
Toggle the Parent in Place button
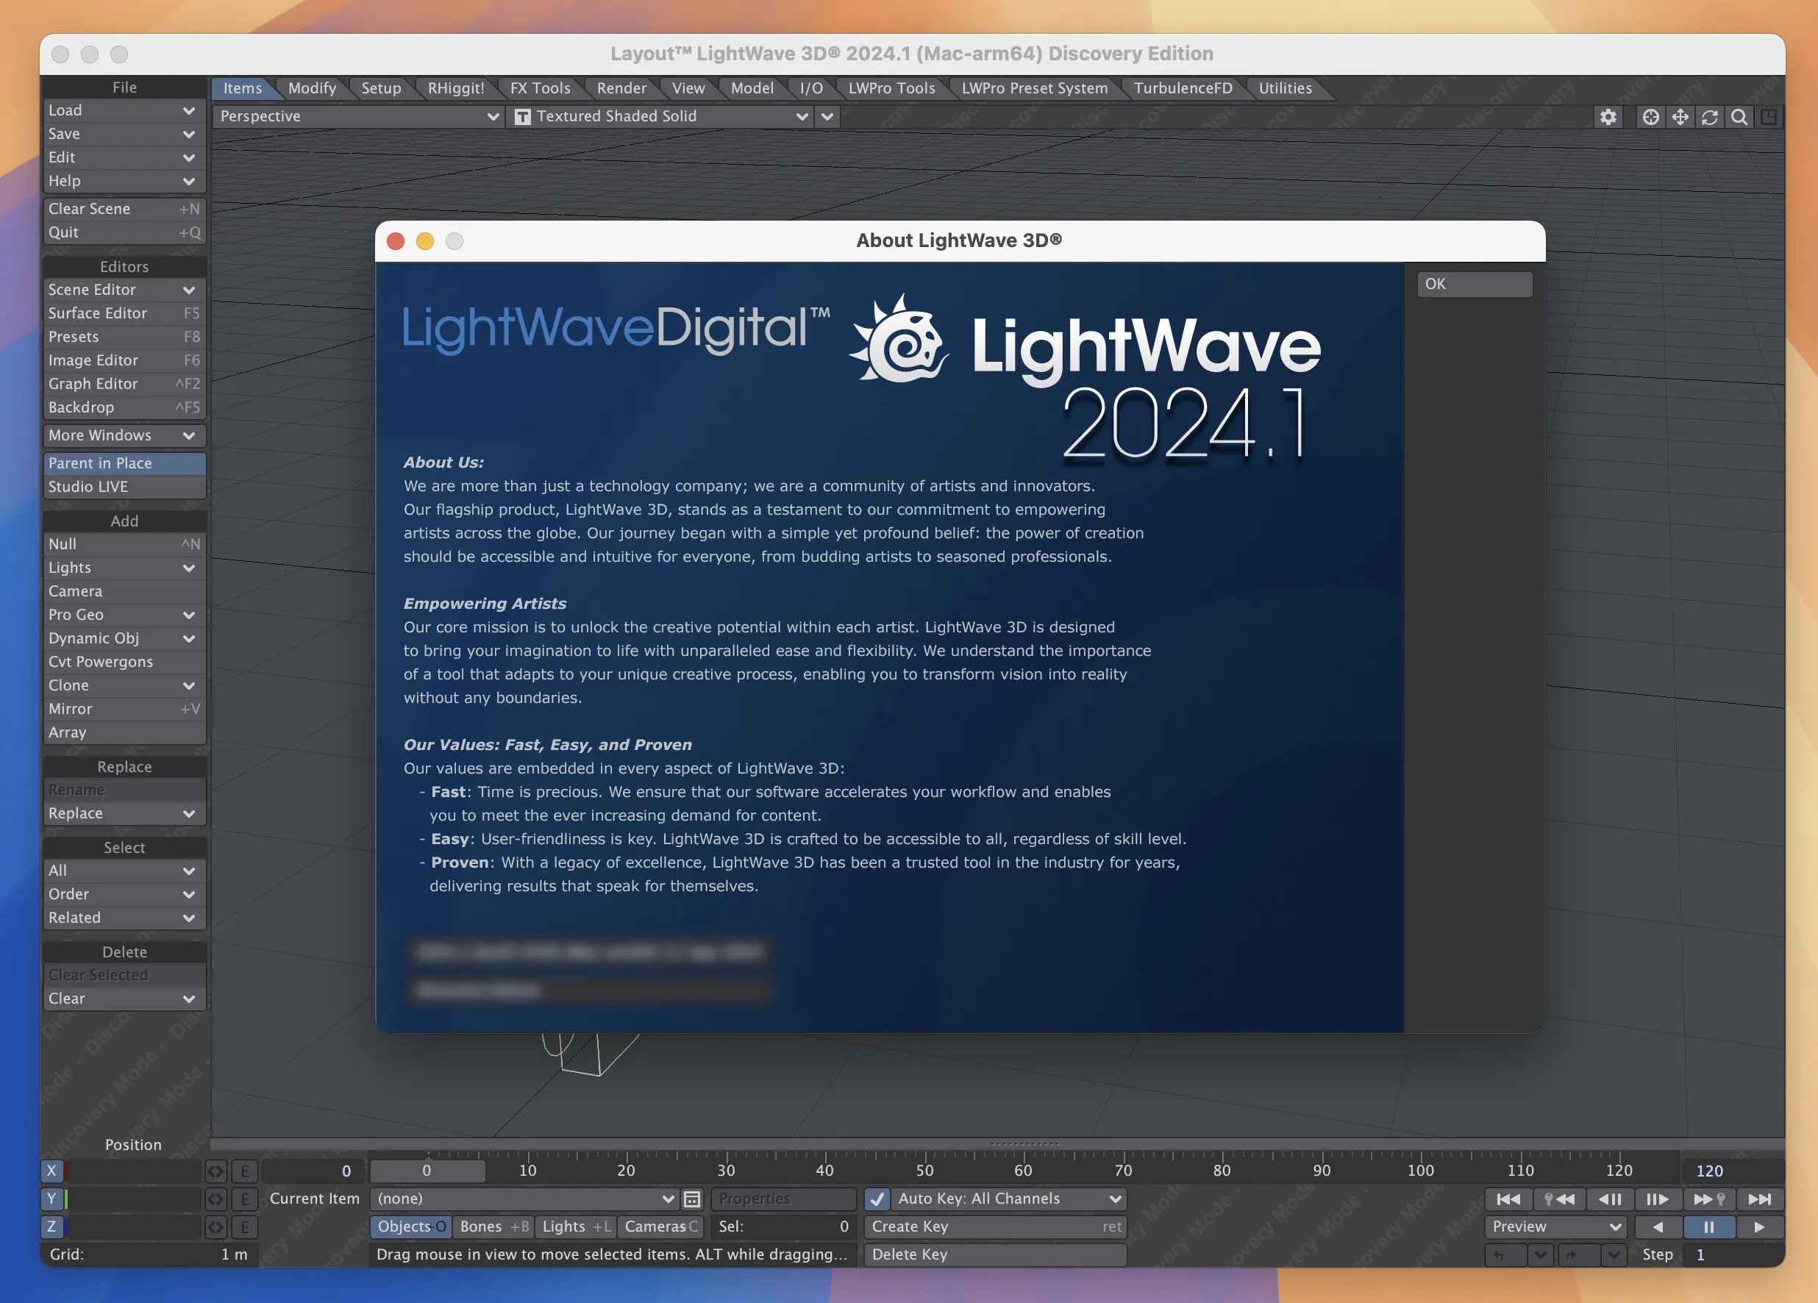coord(124,463)
